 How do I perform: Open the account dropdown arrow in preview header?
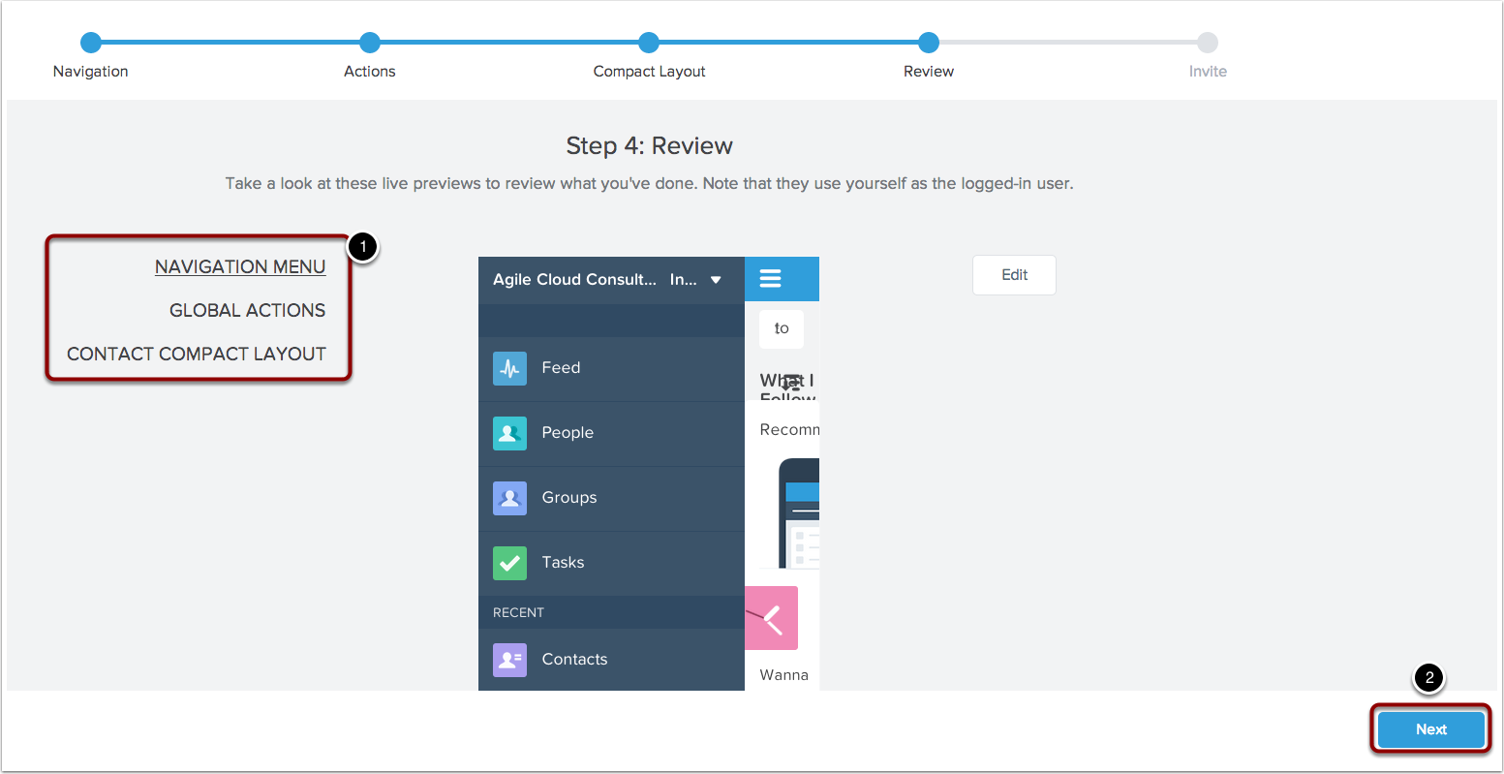[x=716, y=280]
